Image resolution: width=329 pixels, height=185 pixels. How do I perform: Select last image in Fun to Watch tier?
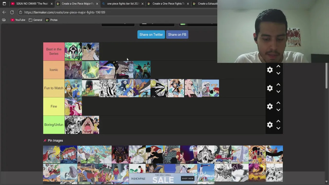(211, 88)
